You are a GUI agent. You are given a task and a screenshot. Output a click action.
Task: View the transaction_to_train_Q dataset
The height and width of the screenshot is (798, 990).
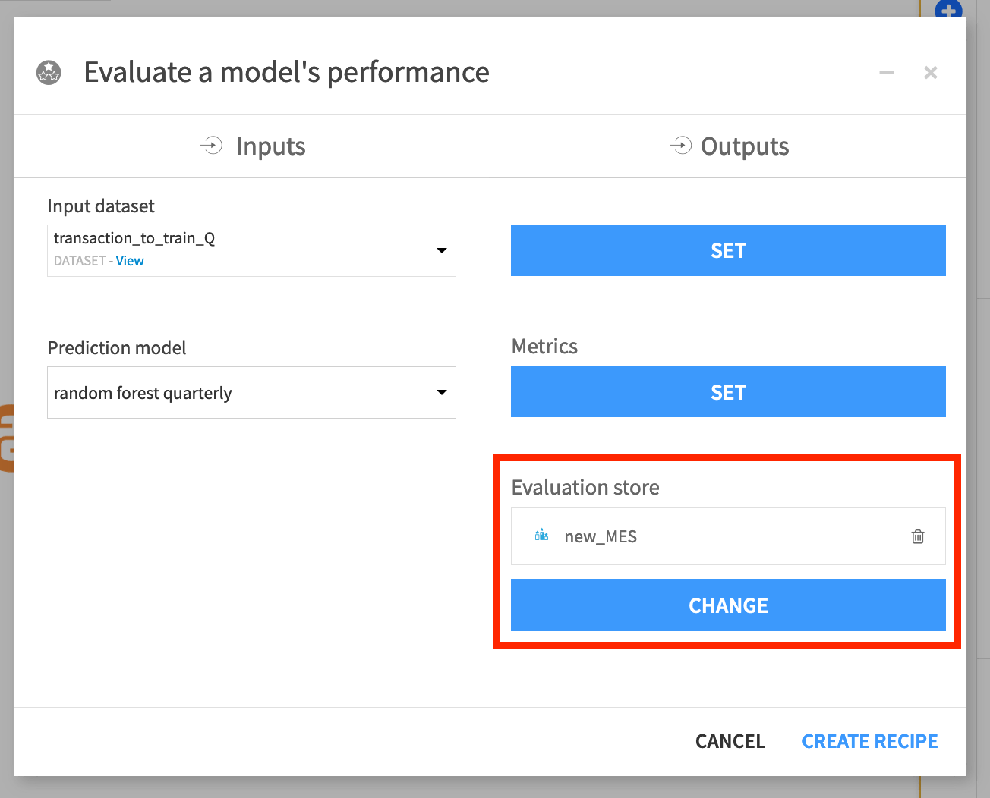(130, 260)
